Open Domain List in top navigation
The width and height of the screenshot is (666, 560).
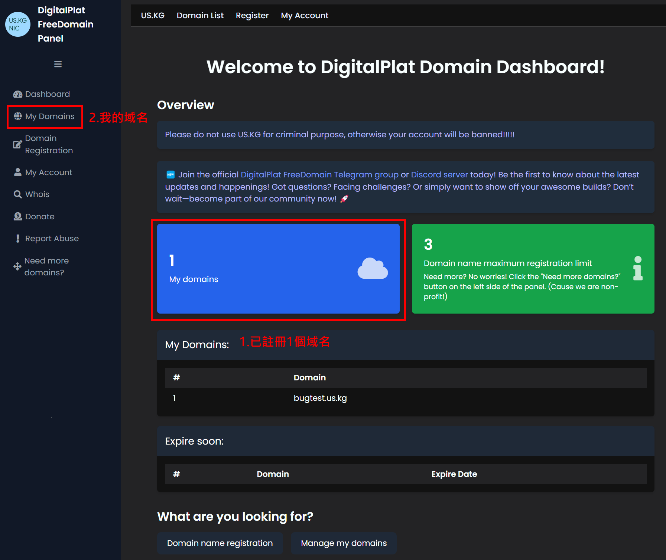pyautogui.click(x=200, y=16)
